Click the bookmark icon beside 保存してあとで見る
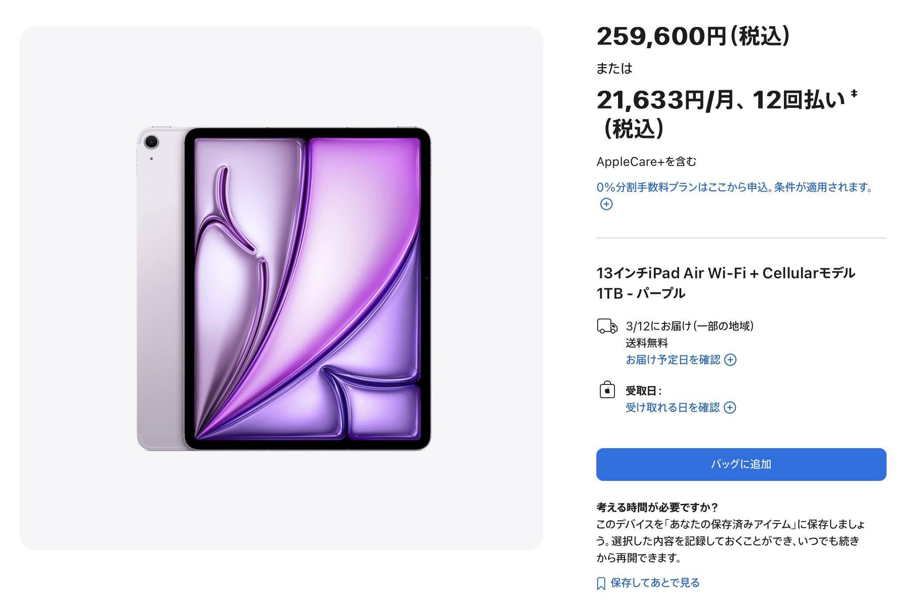906x603 pixels. point(601,583)
